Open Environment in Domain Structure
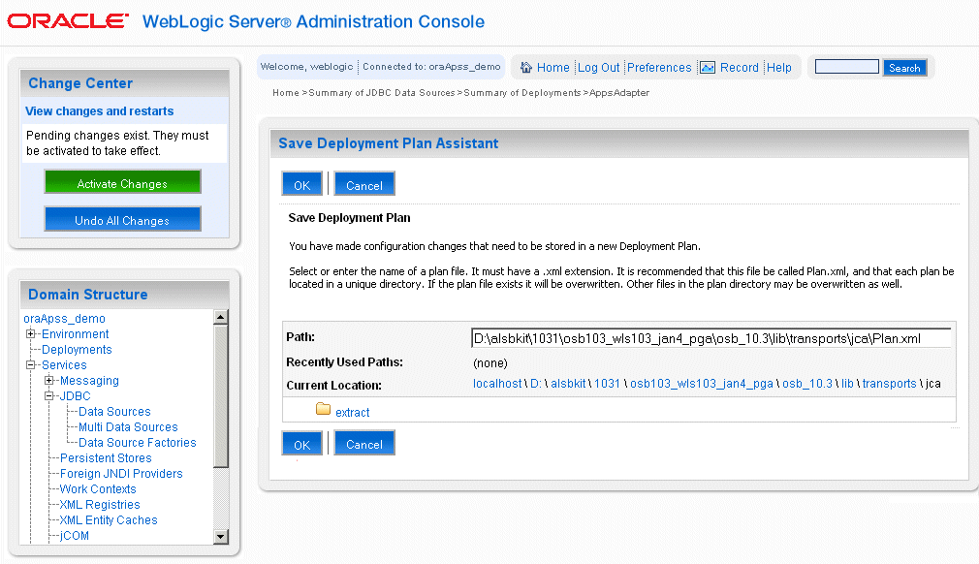Image resolution: width=979 pixels, height=564 pixels. (75, 333)
